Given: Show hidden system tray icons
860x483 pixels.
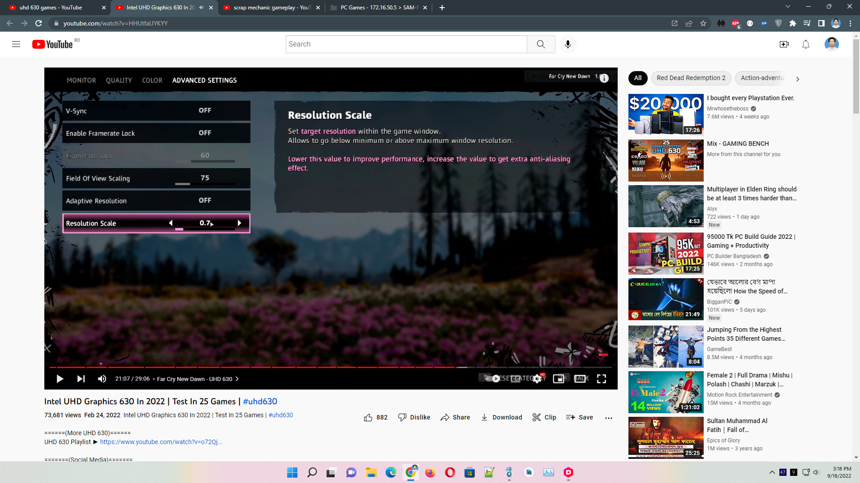Looking at the screenshot, I should point(772,472).
